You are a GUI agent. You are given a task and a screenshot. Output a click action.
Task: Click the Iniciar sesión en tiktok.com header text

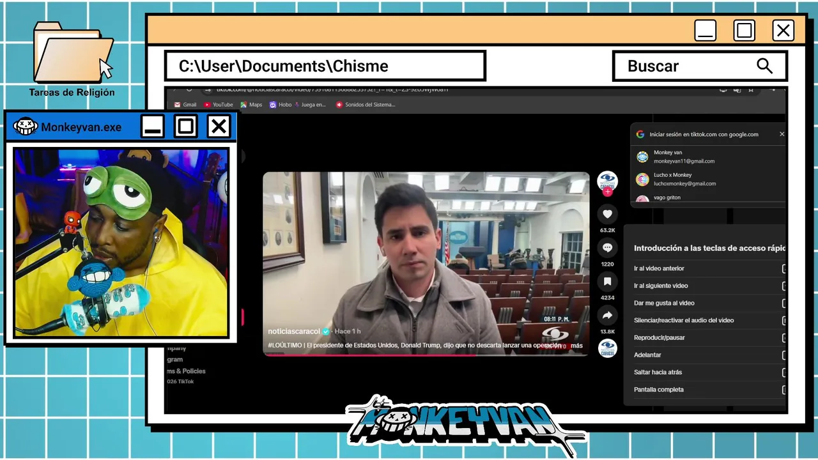click(704, 134)
